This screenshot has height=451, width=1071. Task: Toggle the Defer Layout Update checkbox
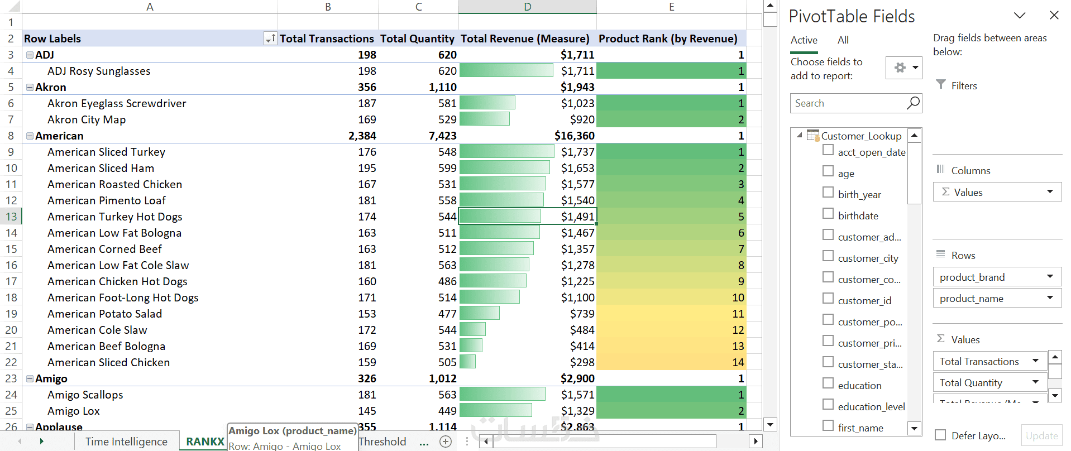pyautogui.click(x=940, y=435)
